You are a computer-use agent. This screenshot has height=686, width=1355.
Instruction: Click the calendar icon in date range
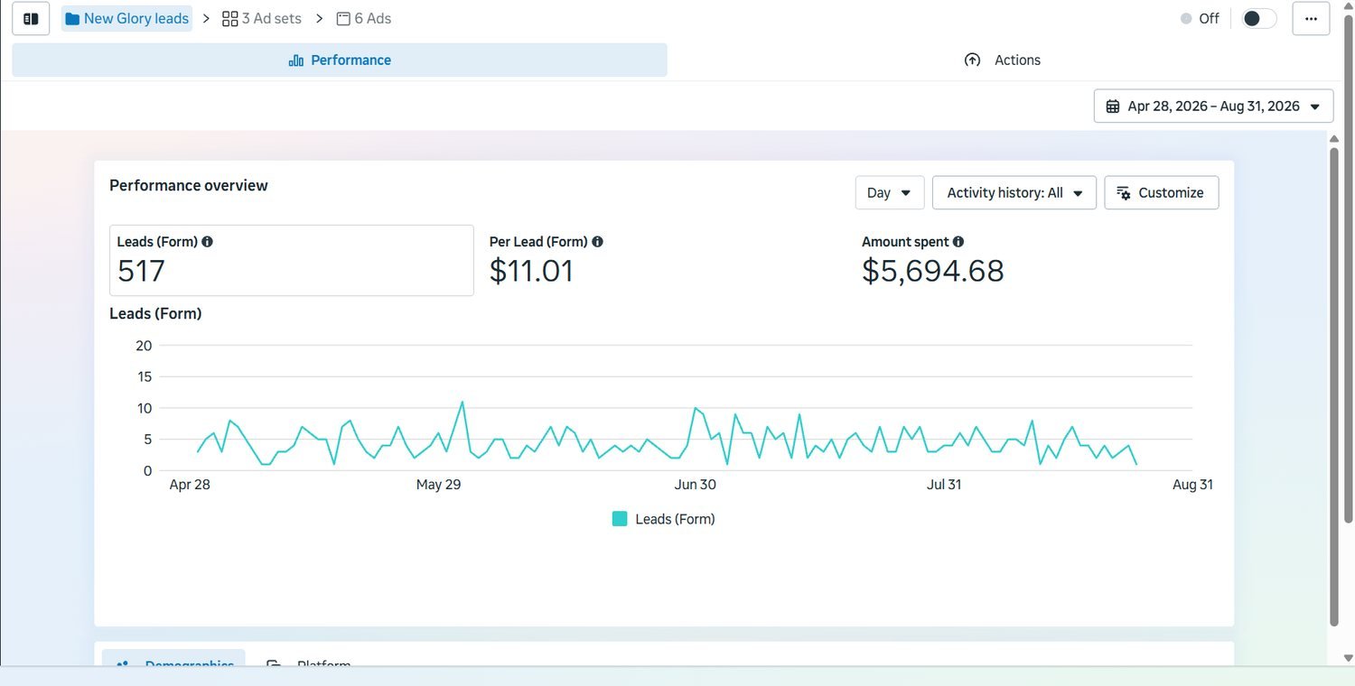click(x=1113, y=107)
